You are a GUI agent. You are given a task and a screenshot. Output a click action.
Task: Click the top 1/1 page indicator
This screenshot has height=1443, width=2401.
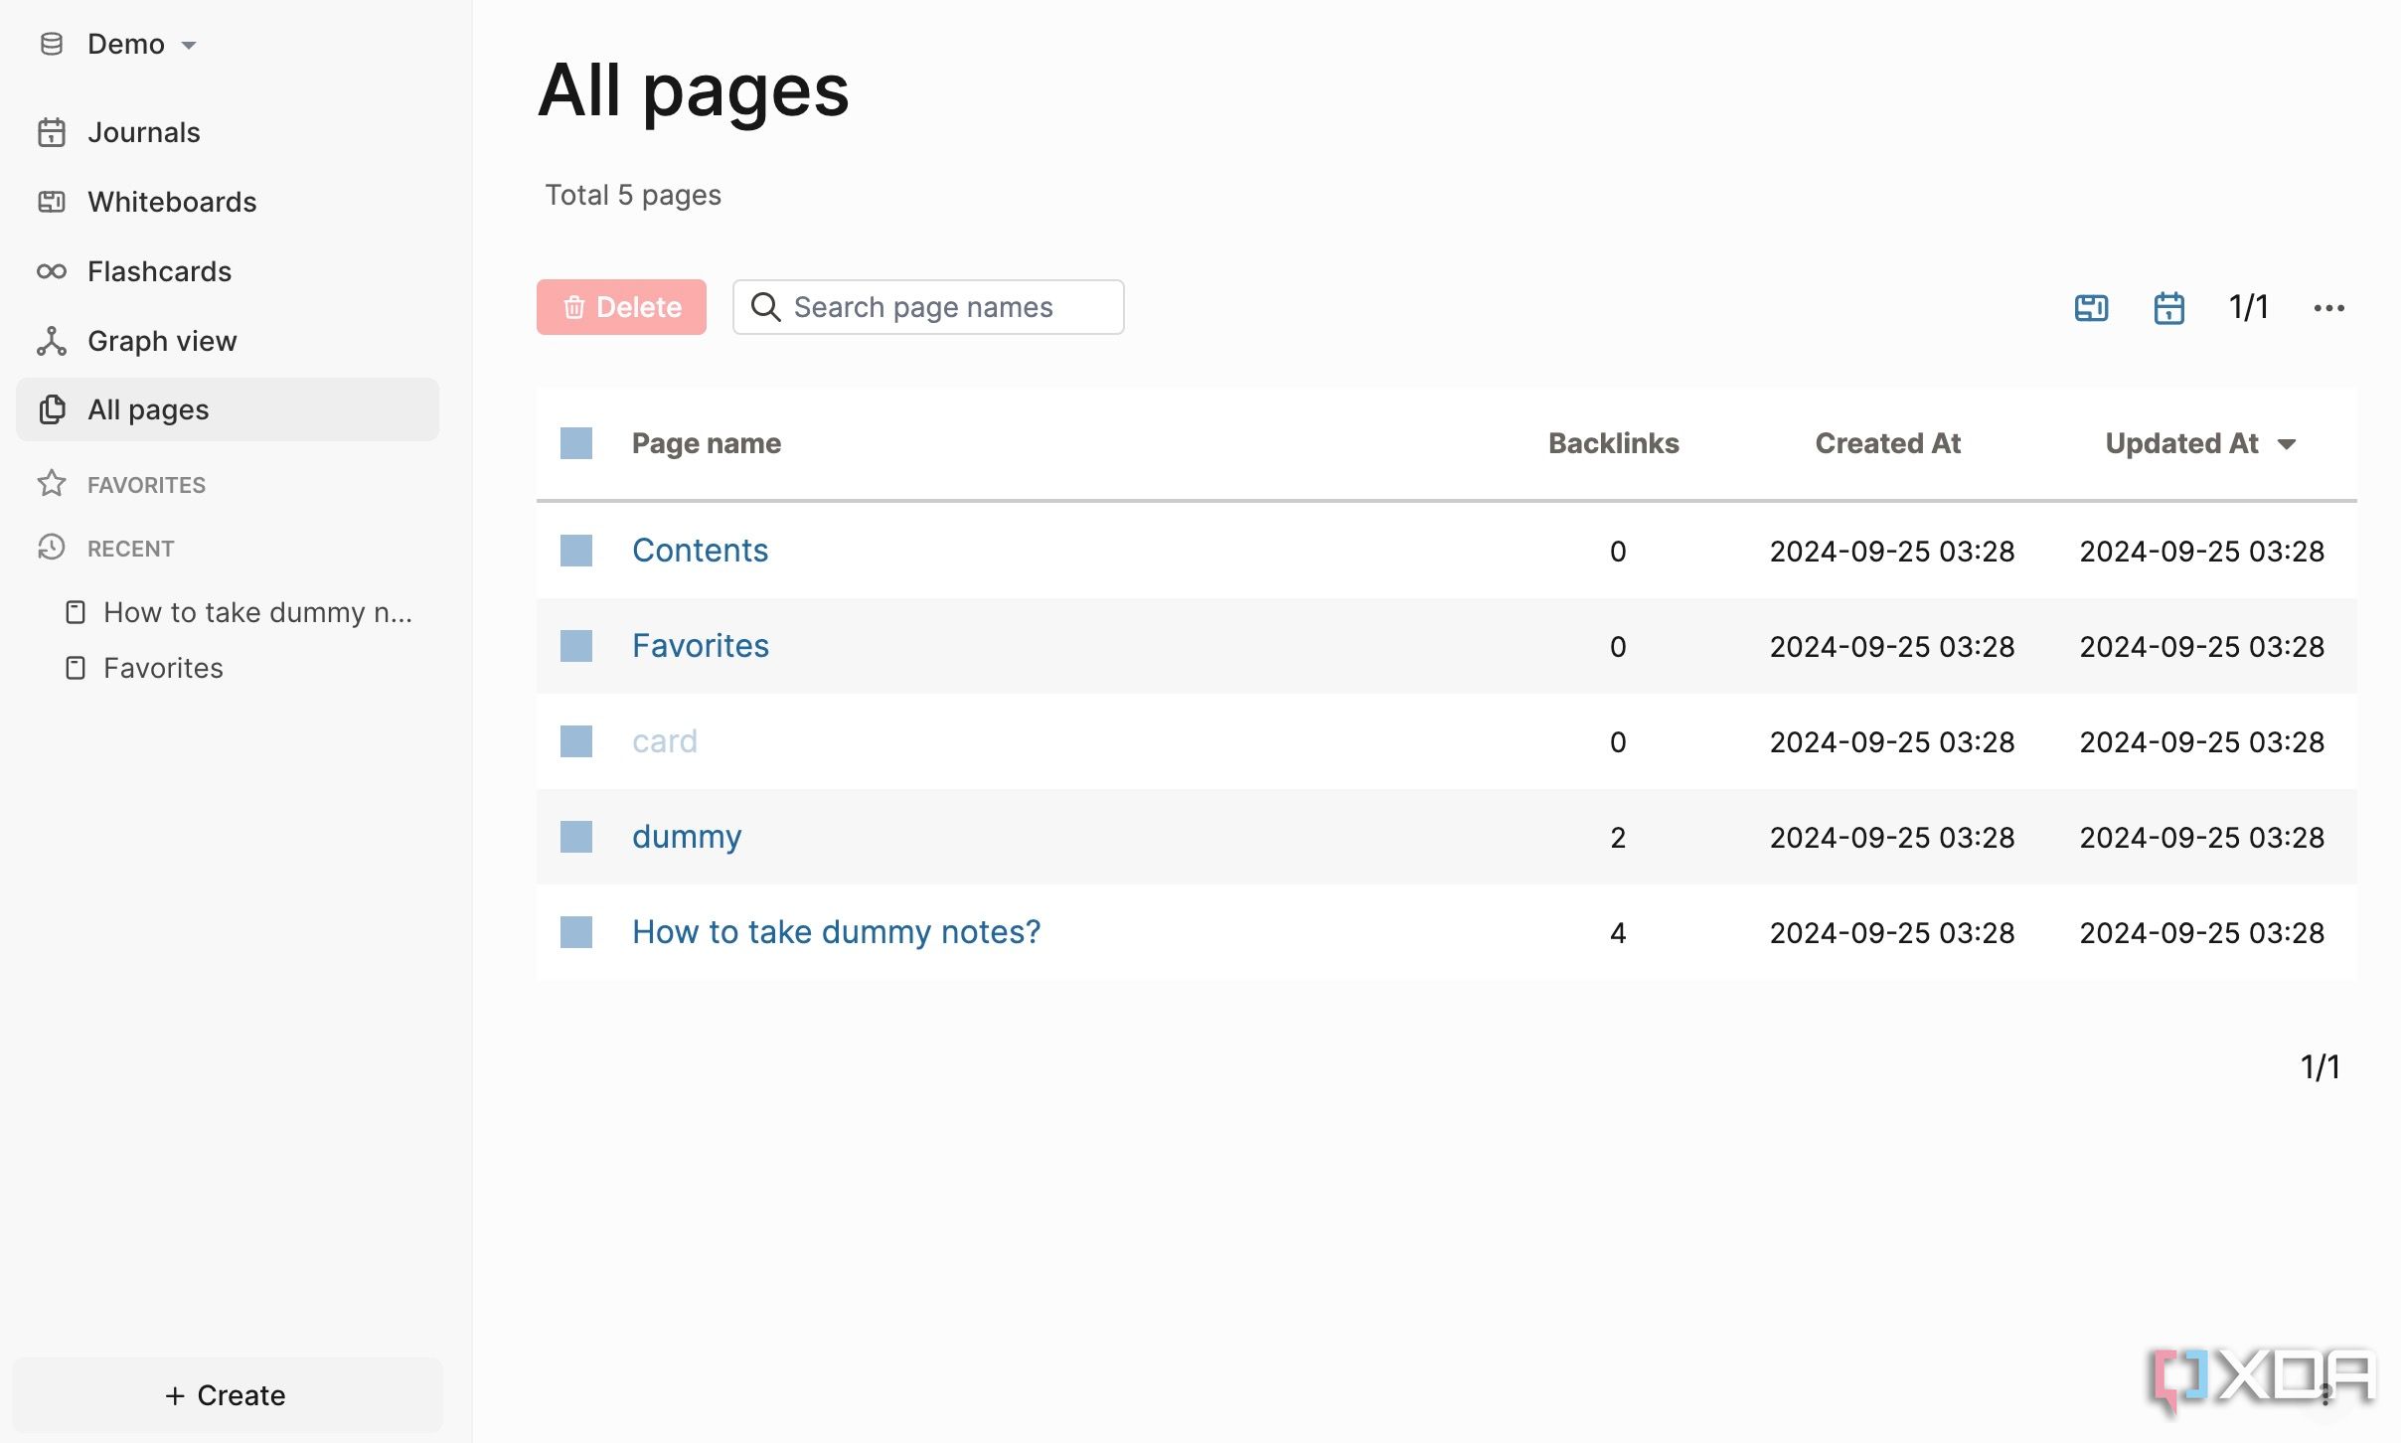pyautogui.click(x=2248, y=307)
